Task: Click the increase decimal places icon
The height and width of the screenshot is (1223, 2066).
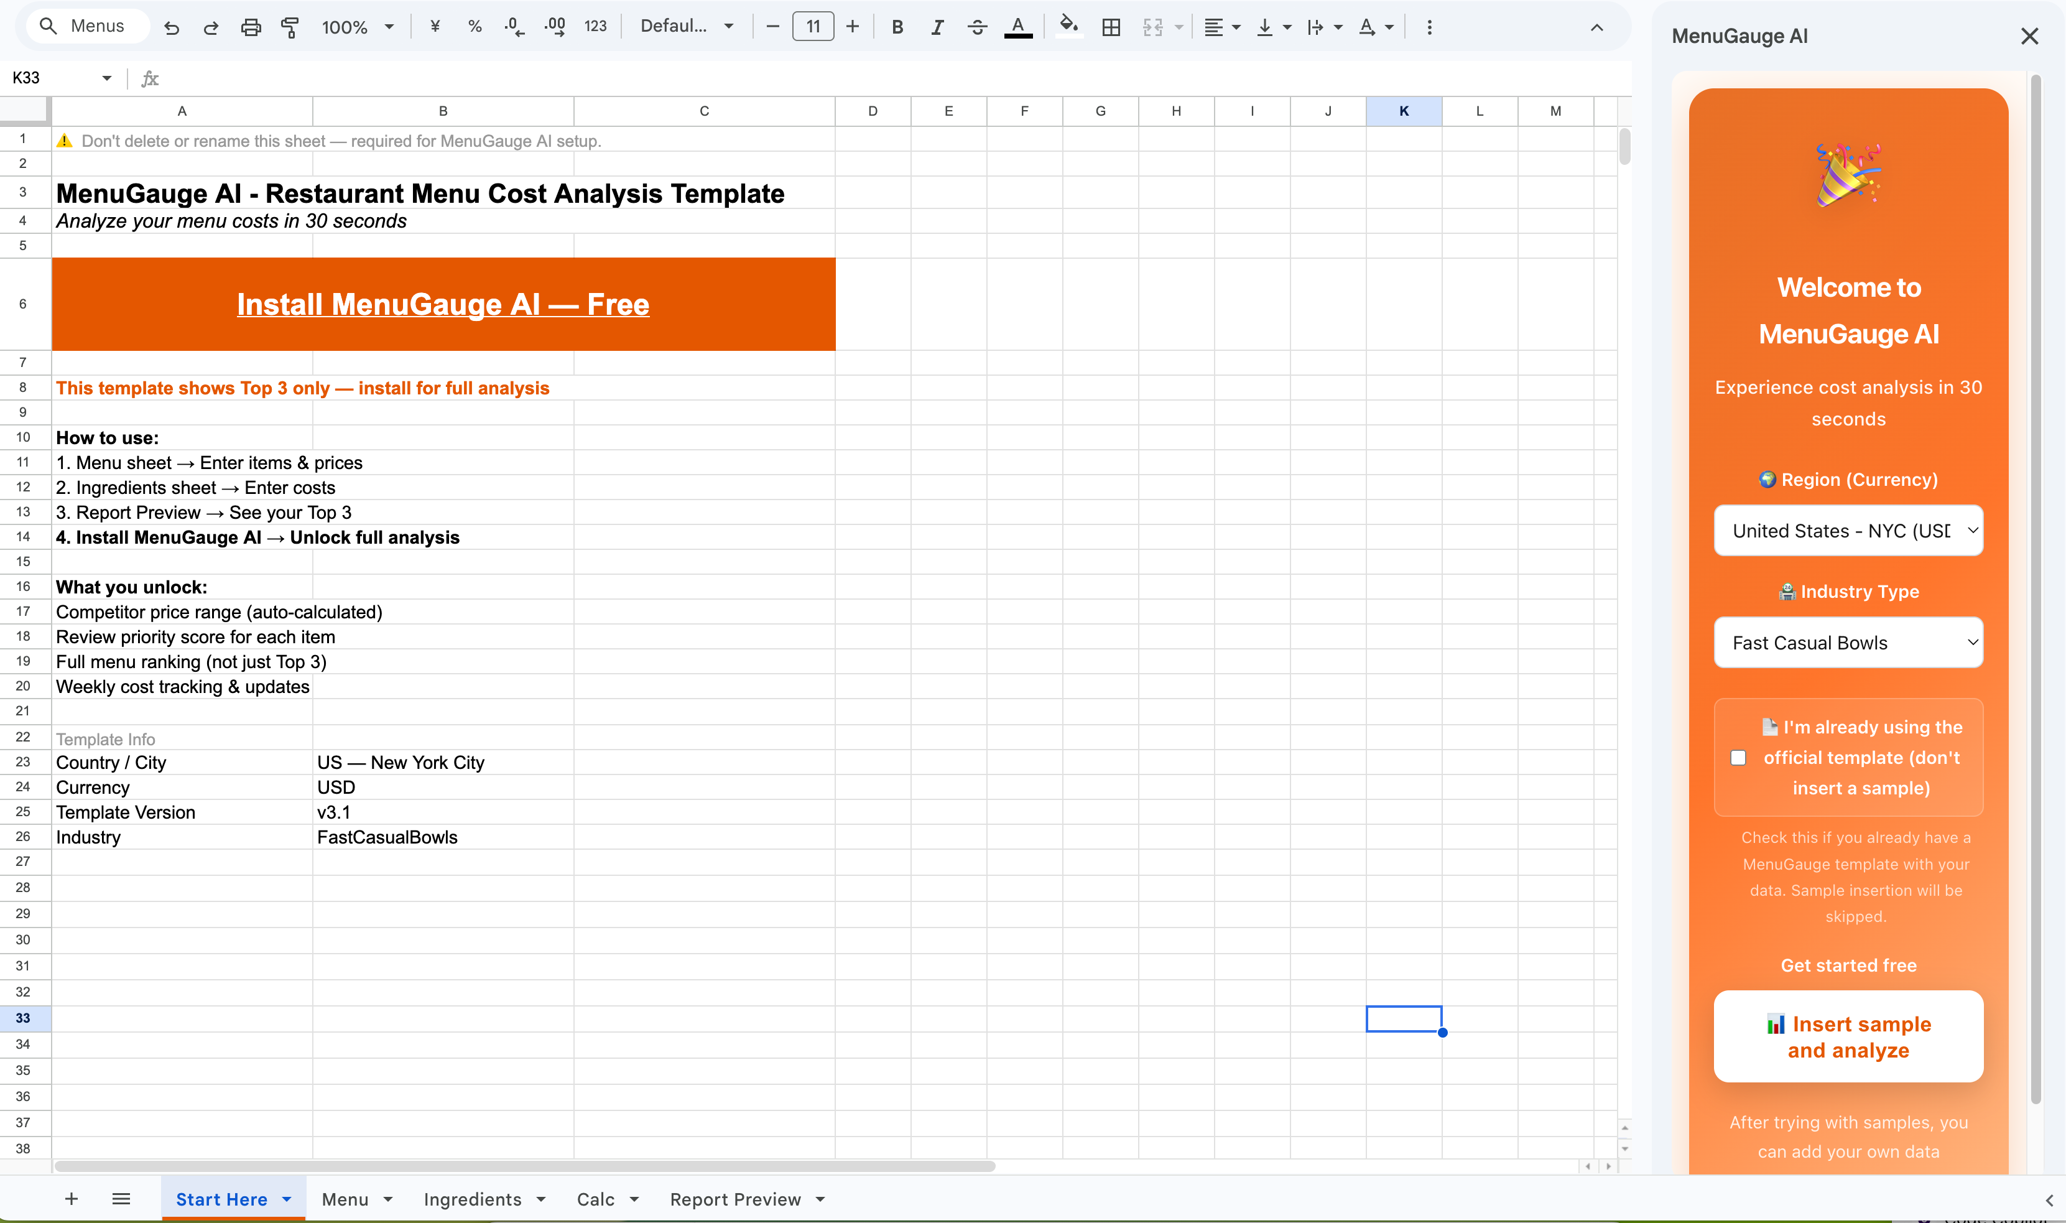Action: [x=554, y=27]
